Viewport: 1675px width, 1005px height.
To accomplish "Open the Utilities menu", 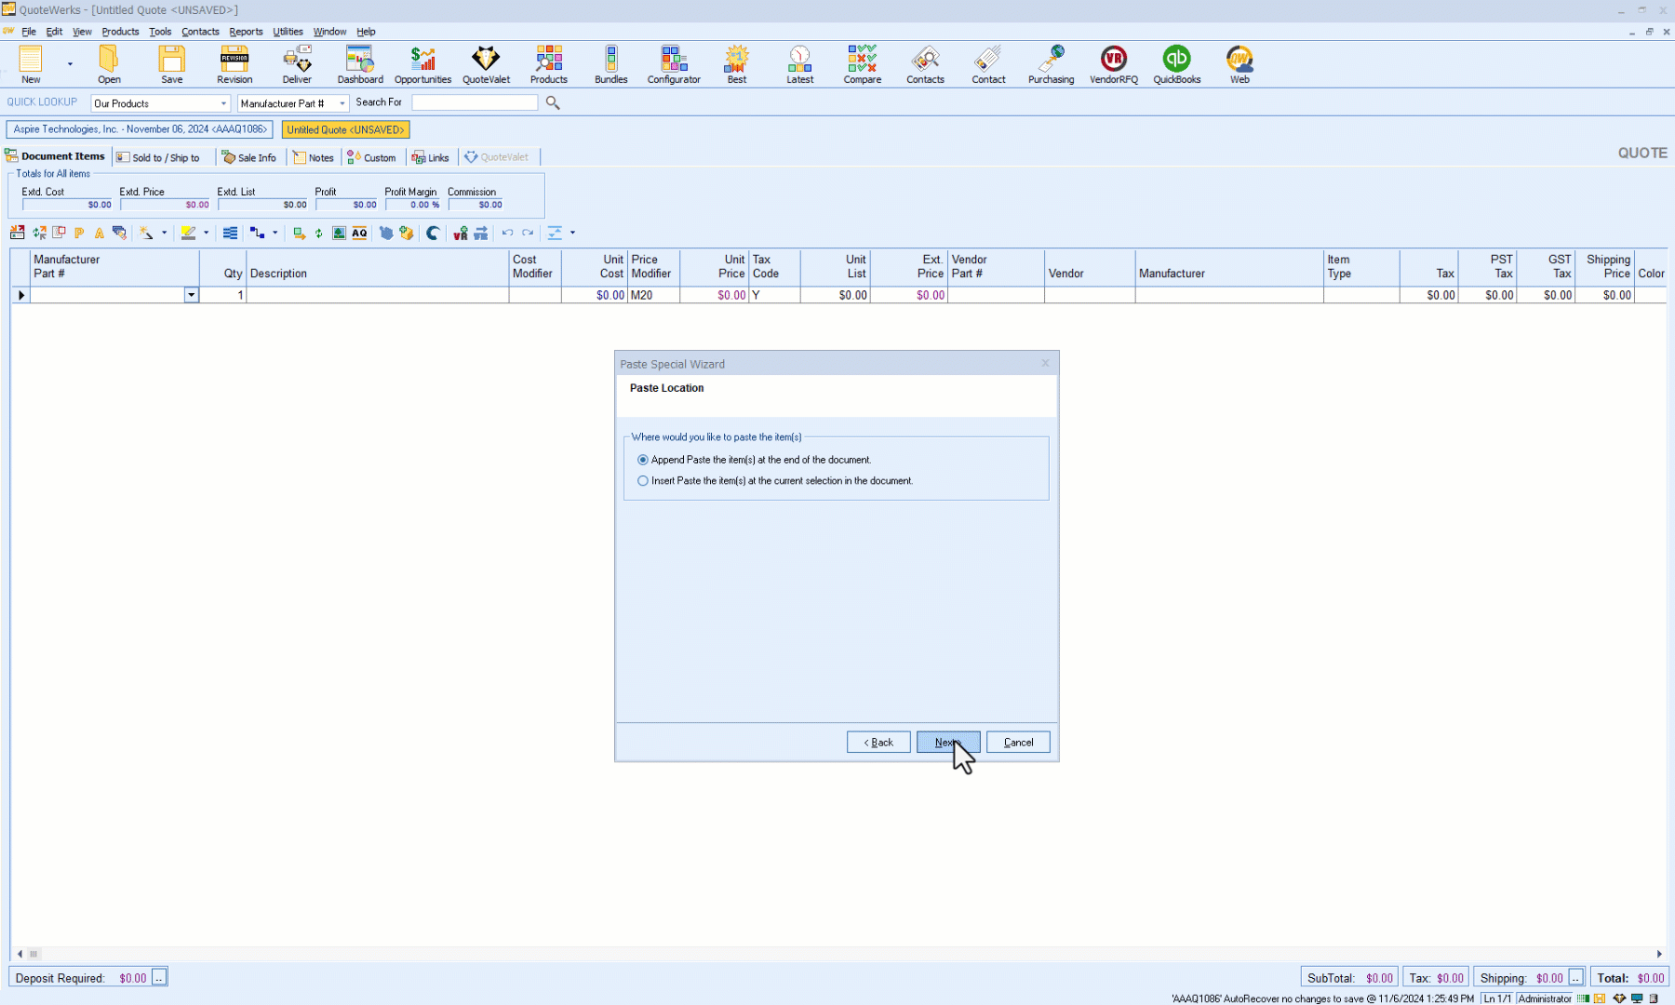I will pos(288,32).
